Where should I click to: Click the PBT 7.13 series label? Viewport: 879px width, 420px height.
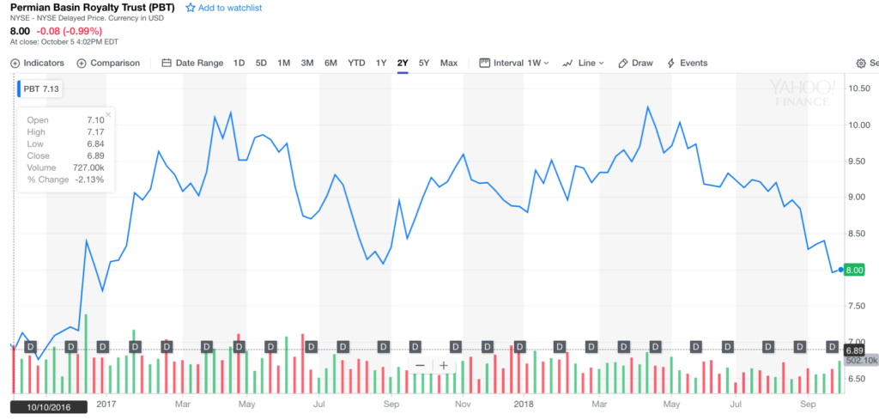pyautogui.click(x=40, y=88)
